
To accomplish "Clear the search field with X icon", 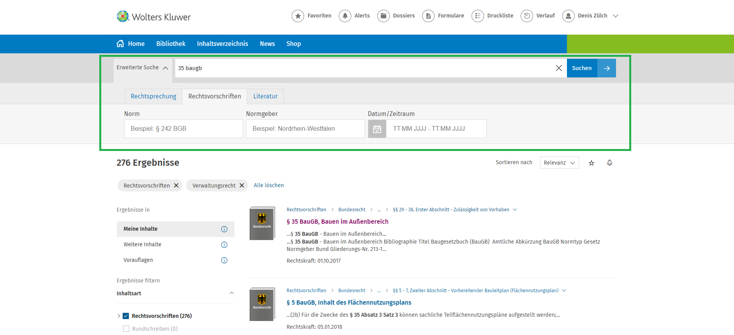I will 559,68.
